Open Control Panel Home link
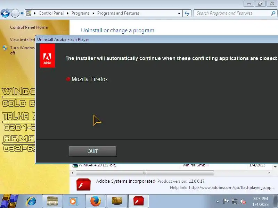Screen dimensions: 278x208 [x=29, y=27]
